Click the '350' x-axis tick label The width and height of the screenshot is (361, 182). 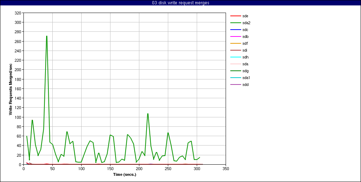click(x=226, y=169)
